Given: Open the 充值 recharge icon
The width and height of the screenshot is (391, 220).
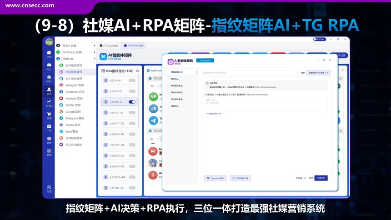Looking at the screenshot, I should tap(49, 189).
